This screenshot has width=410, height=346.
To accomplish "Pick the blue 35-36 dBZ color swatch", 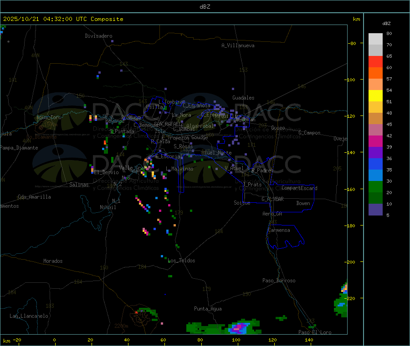I will pos(375,164).
